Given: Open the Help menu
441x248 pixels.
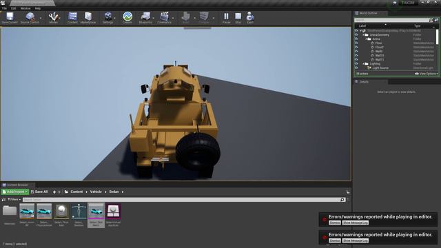Looking at the screenshot, I should click(38, 8).
